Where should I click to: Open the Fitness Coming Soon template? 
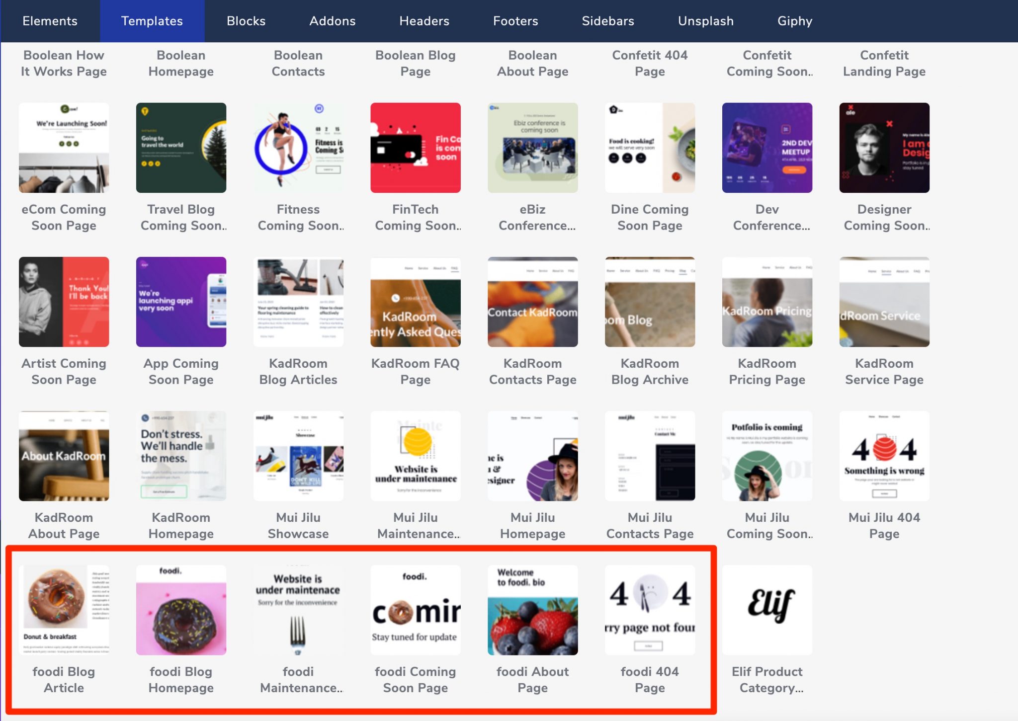(x=298, y=148)
